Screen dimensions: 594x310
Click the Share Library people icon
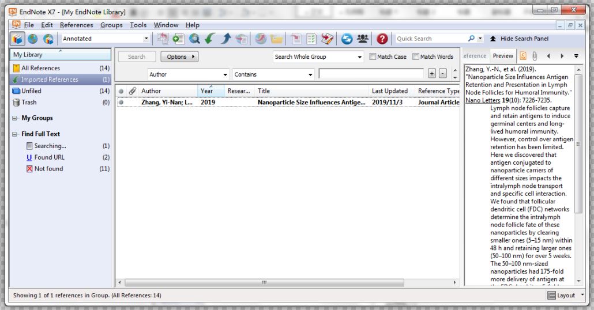(363, 39)
